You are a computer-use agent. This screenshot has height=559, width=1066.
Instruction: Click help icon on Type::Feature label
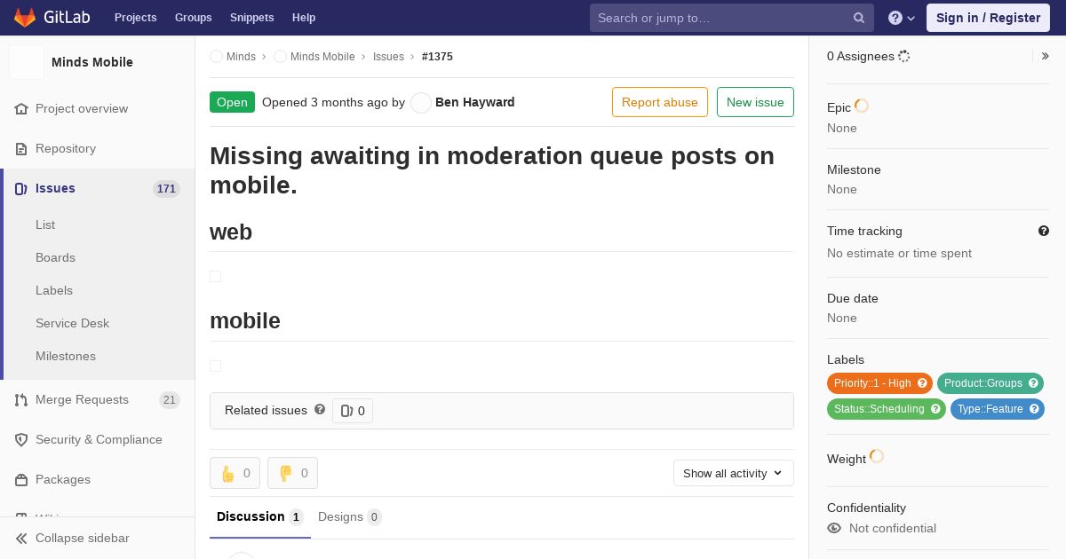1034,409
